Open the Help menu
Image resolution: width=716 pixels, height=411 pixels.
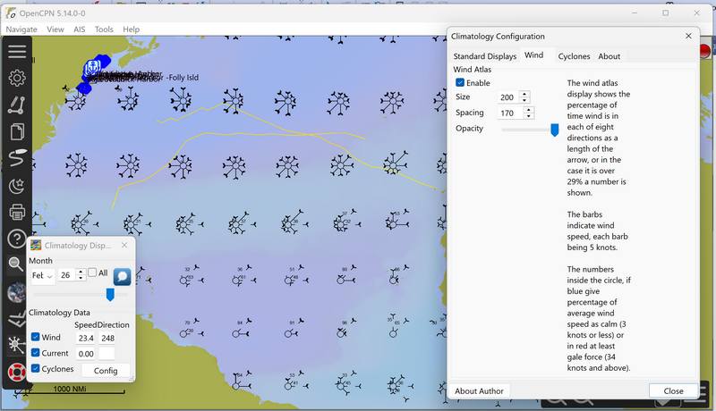(x=131, y=29)
